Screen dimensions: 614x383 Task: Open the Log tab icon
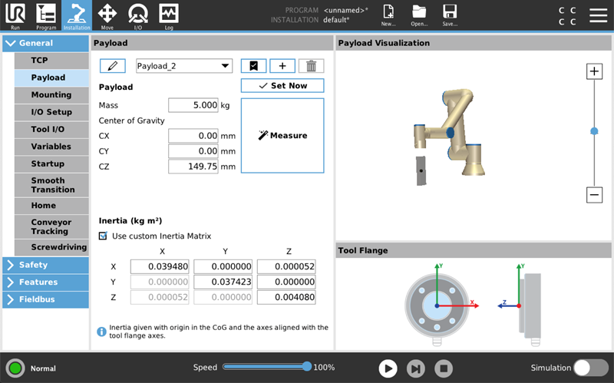(x=169, y=15)
